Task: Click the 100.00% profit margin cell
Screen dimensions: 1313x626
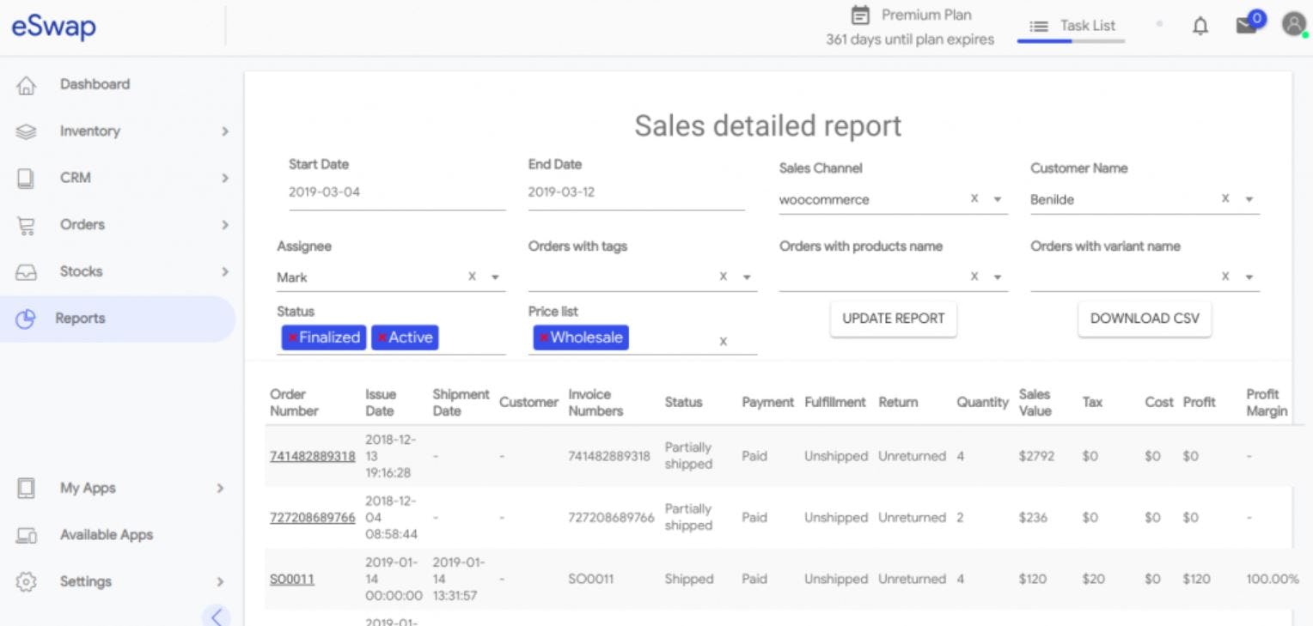Action: coord(1273,580)
